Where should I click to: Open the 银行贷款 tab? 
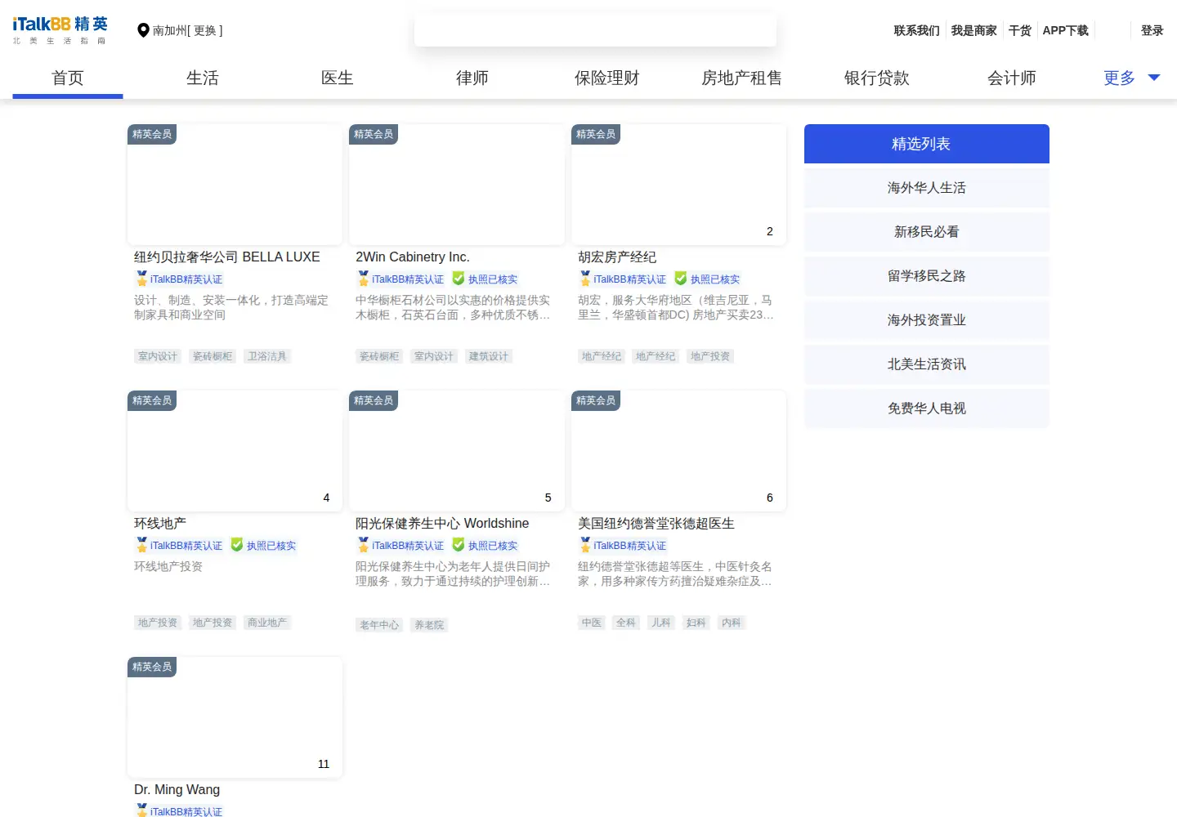point(877,78)
